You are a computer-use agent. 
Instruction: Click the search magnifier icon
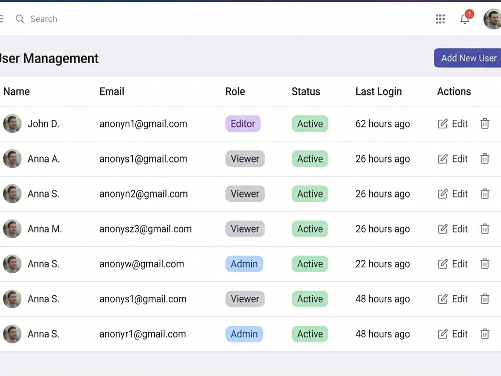coord(20,19)
